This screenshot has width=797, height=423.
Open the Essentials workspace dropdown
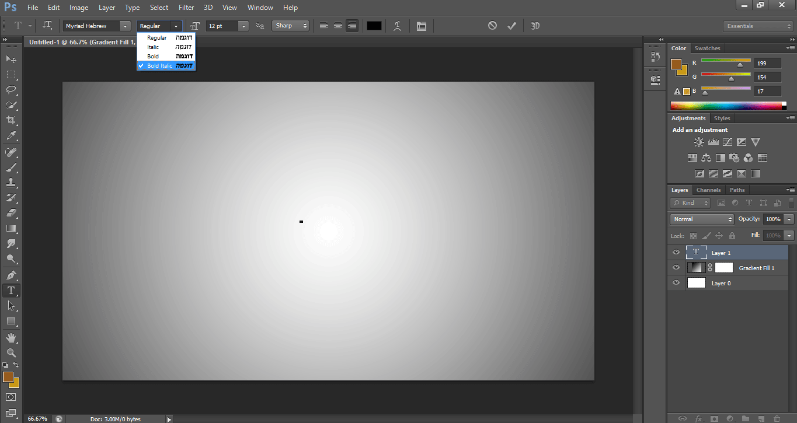(757, 26)
